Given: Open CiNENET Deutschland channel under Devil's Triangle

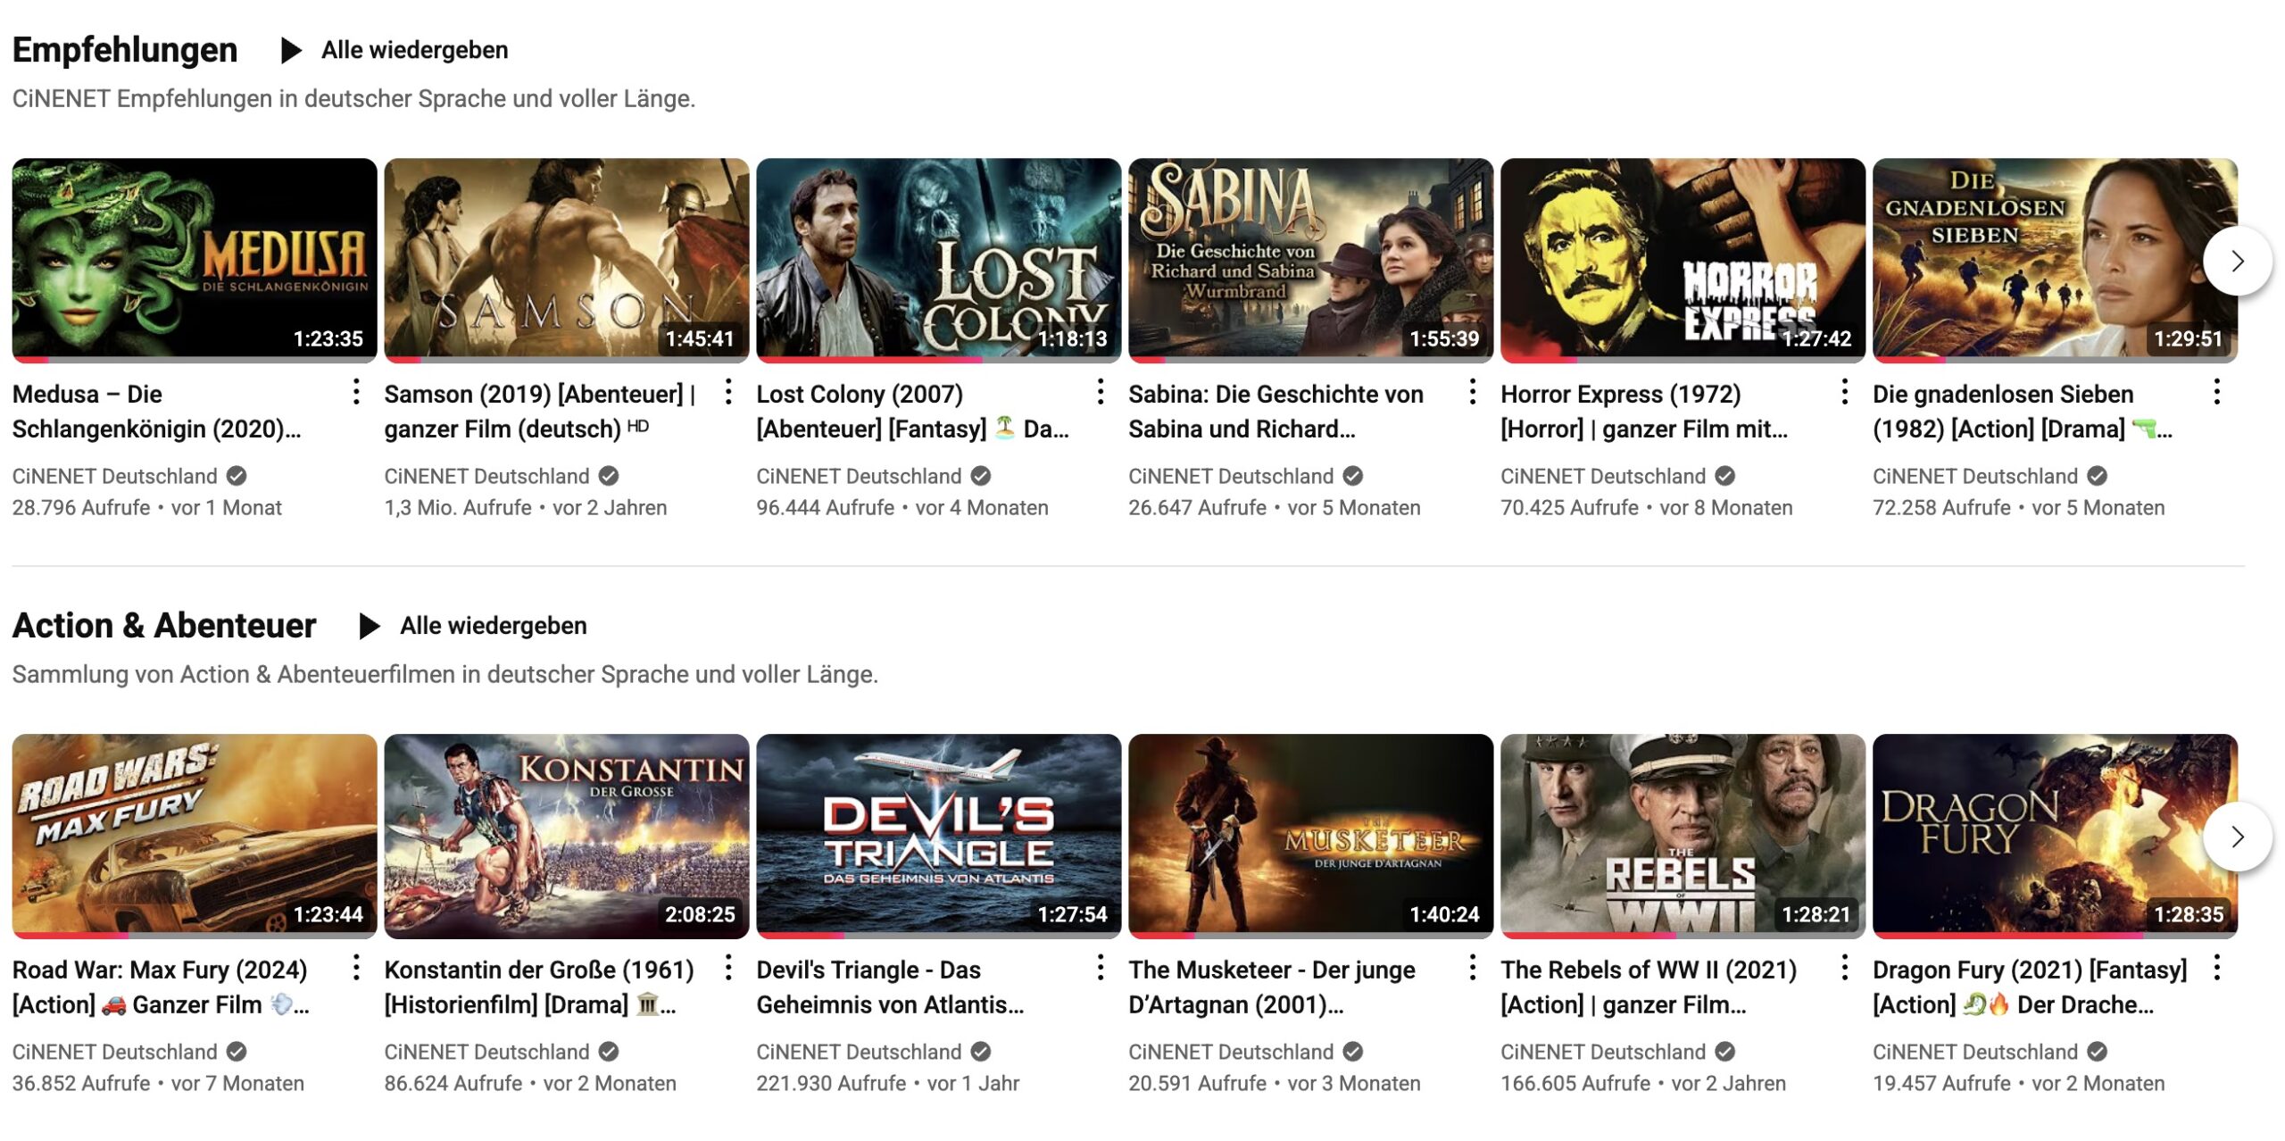Looking at the screenshot, I should point(860,1053).
